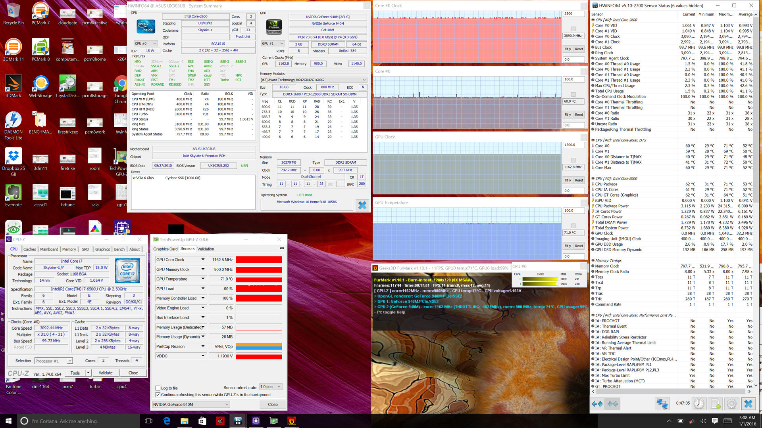The width and height of the screenshot is (762, 428).
Task: Click Validate button in CPU-Z
Action: click(106, 373)
